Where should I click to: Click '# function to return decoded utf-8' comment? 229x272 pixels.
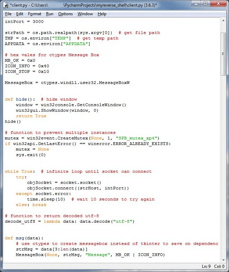(52, 216)
